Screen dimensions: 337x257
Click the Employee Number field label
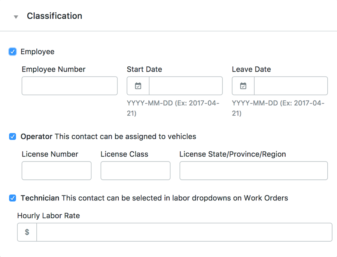pyautogui.click(x=54, y=69)
